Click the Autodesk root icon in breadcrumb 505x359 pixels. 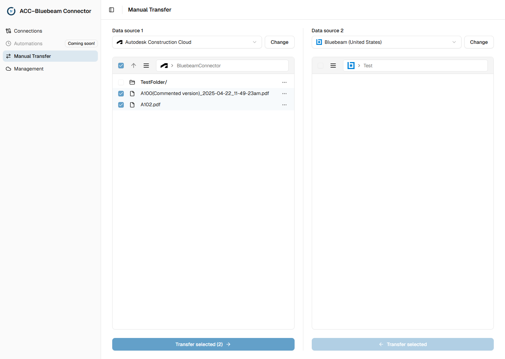pos(164,66)
